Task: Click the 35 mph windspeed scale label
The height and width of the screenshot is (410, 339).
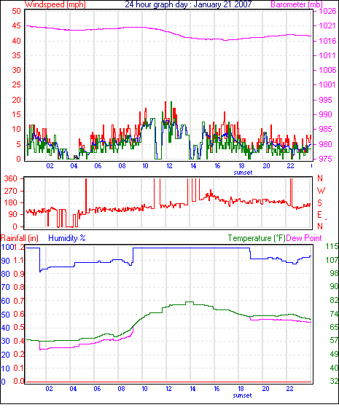Action: click(16, 55)
